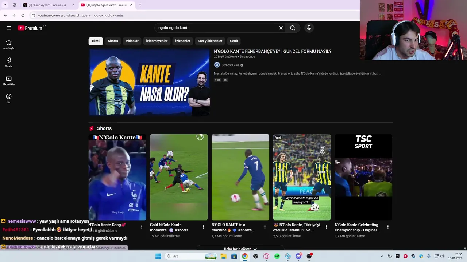Open options for Kante Celebrating Championship short
The height and width of the screenshot is (262, 467).
click(x=388, y=227)
